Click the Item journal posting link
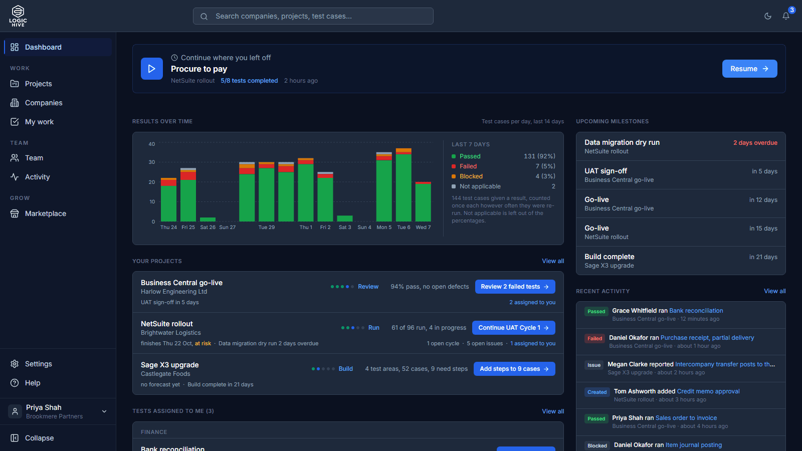The width and height of the screenshot is (802, 451). (x=694, y=445)
